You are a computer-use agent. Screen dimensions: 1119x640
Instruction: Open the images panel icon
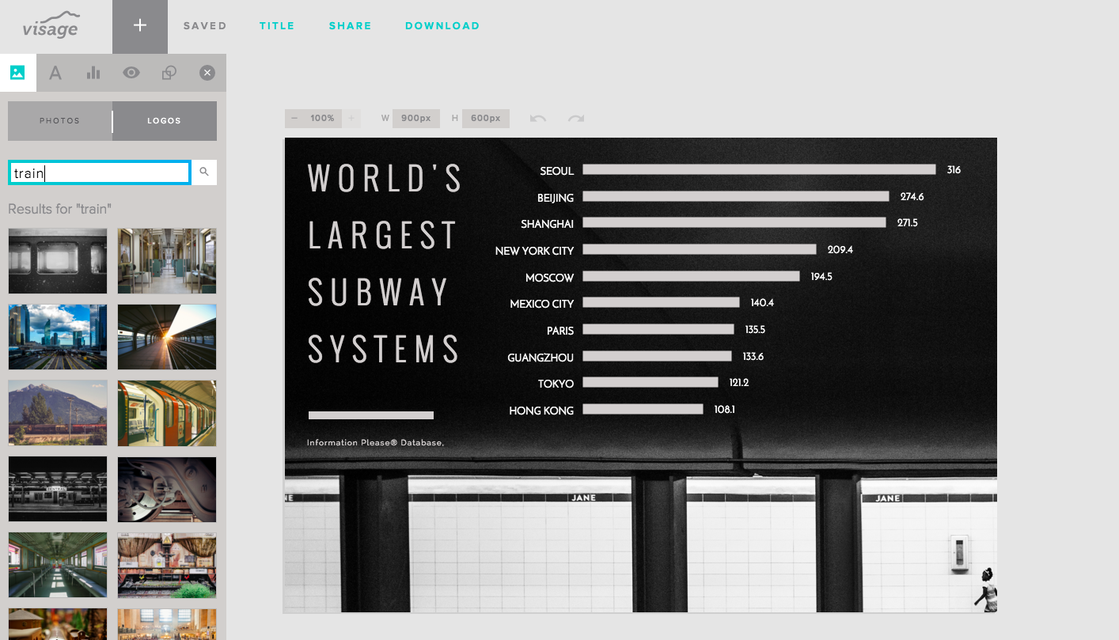17,73
